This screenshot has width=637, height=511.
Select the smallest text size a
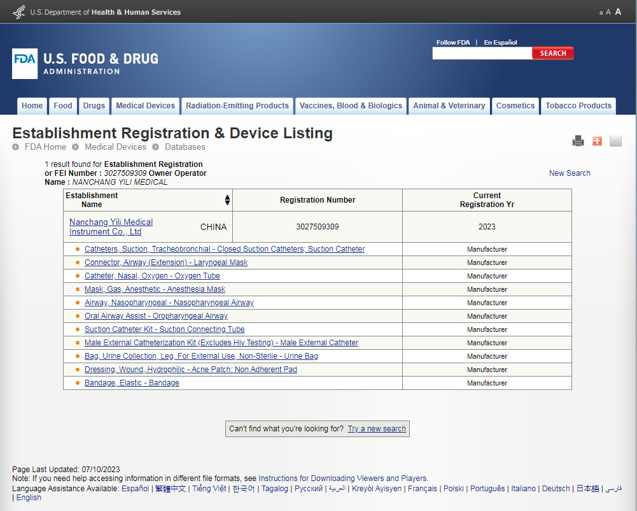601,13
